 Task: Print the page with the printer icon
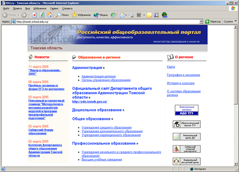[131, 15]
